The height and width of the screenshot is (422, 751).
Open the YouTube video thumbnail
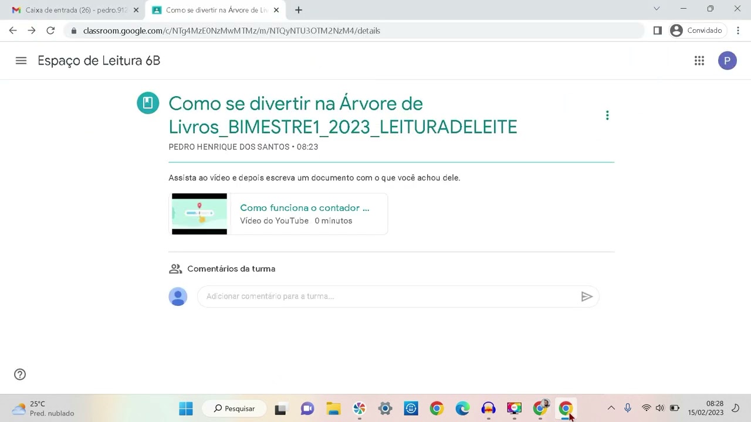click(x=199, y=214)
